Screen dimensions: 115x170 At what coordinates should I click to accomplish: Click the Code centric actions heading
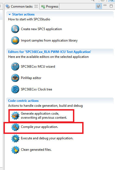tap(23, 101)
